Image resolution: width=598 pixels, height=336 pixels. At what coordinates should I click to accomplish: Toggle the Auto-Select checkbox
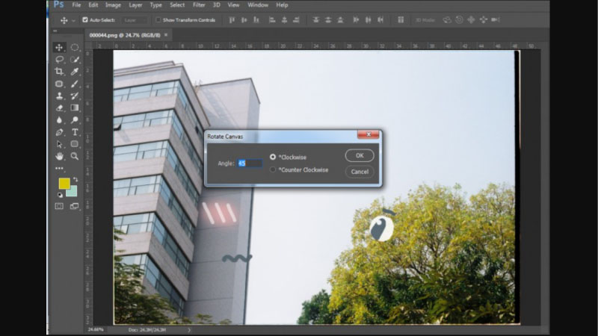(x=84, y=20)
